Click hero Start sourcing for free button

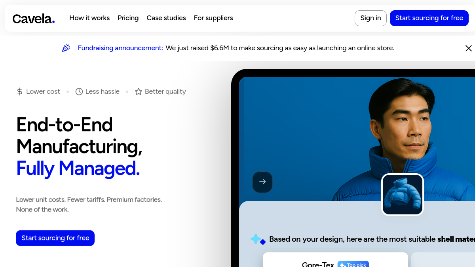click(55, 238)
